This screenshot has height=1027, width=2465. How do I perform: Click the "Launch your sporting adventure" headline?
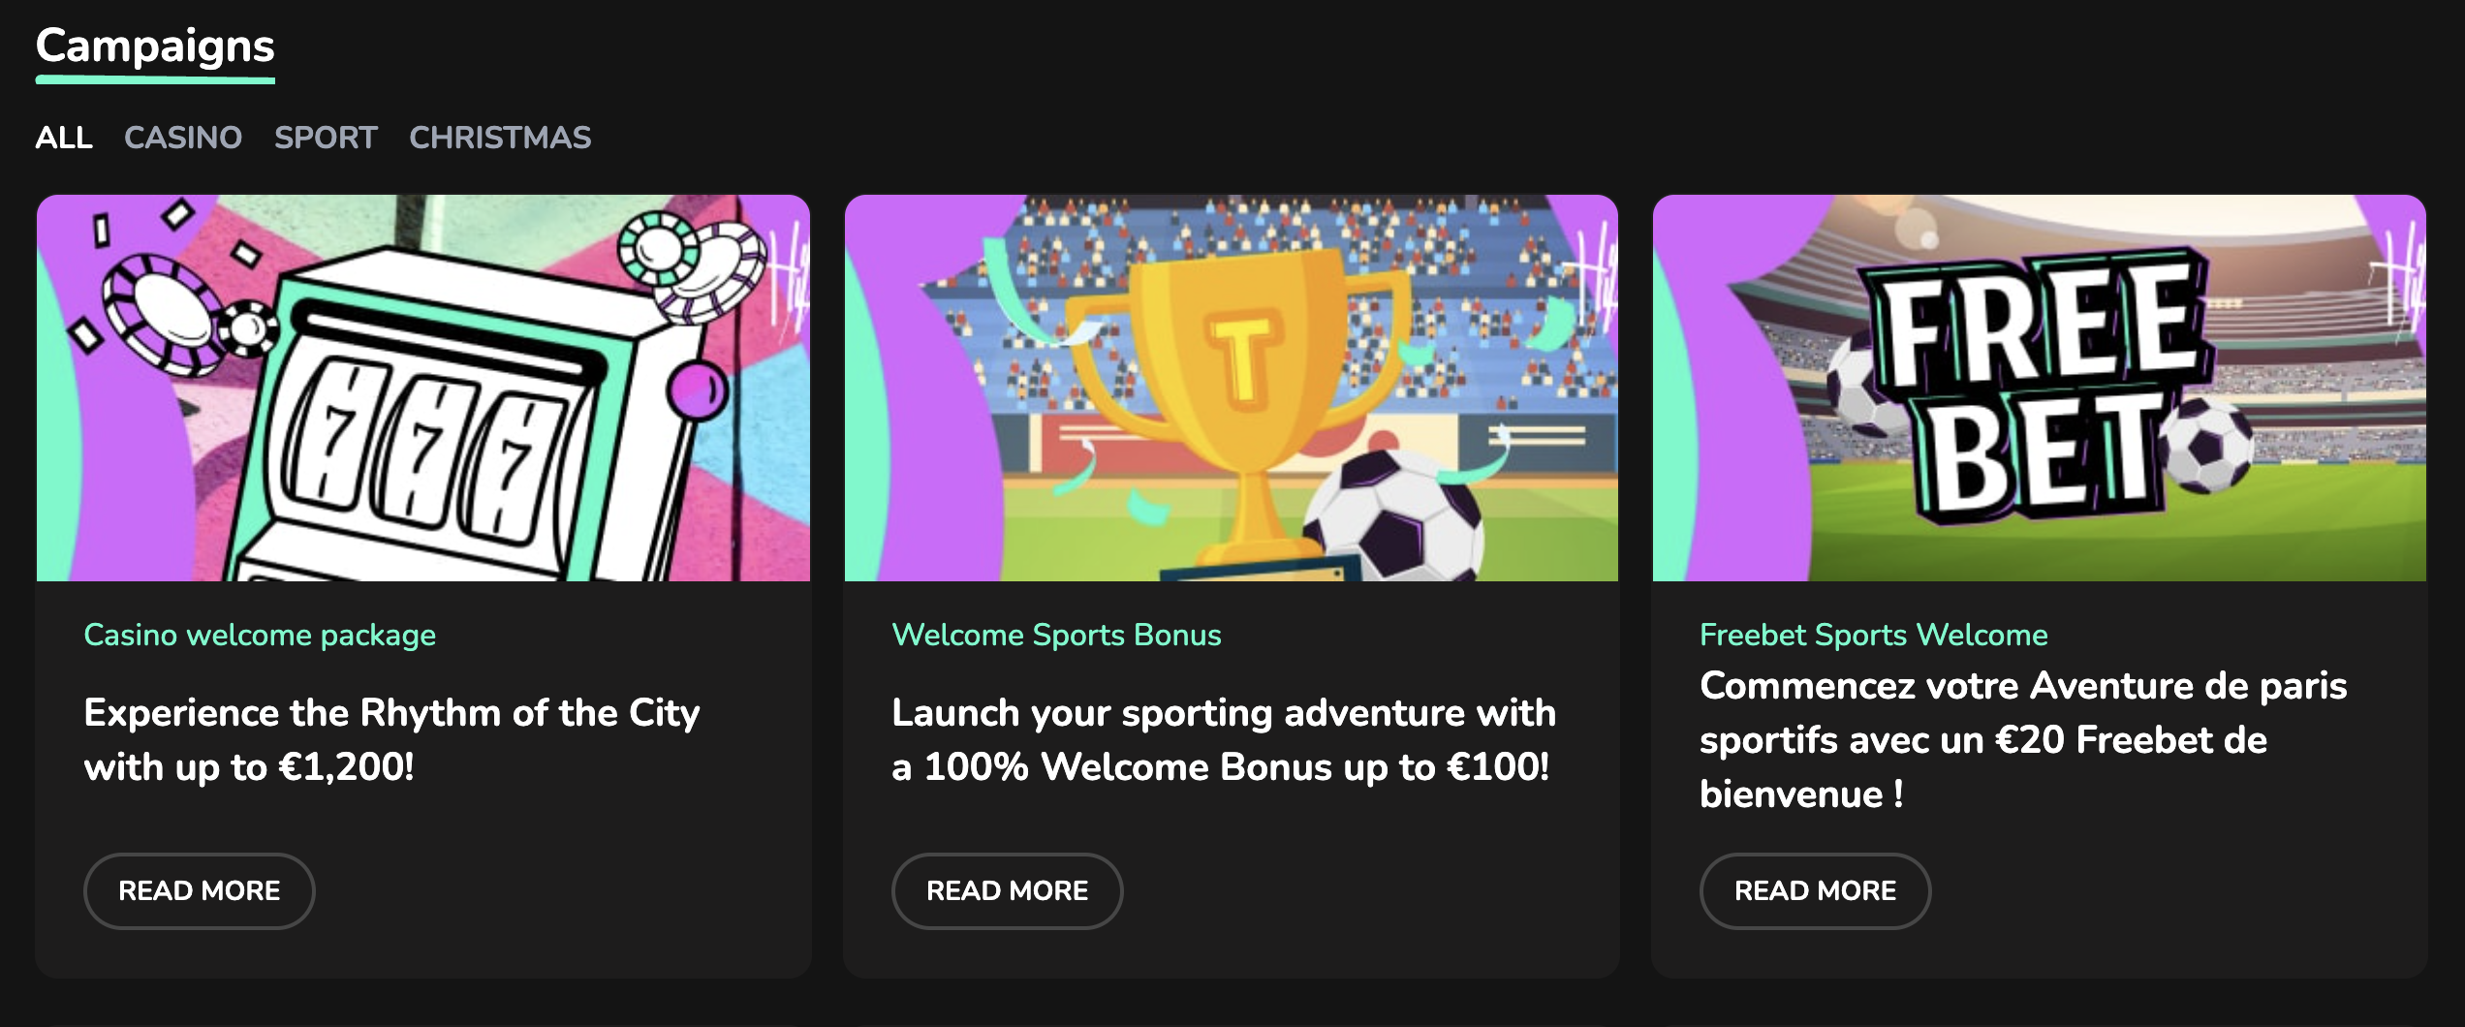click(1223, 739)
